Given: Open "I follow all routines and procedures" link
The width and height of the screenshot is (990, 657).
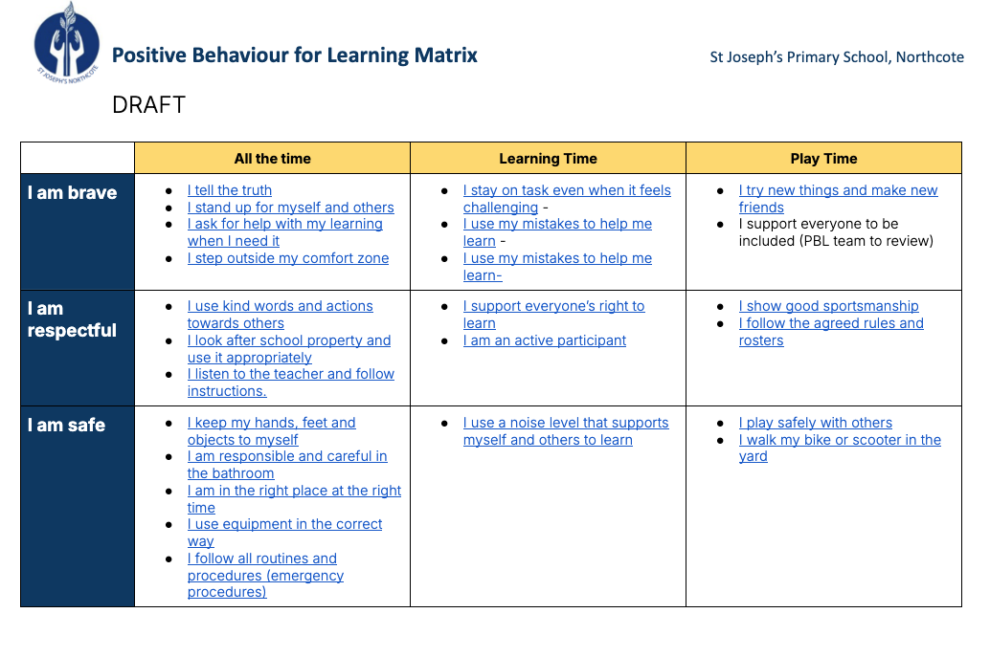Looking at the screenshot, I should (x=265, y=575).
